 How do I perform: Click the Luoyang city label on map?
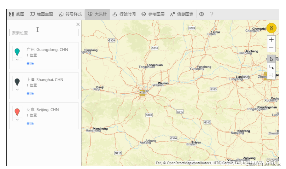239,78
